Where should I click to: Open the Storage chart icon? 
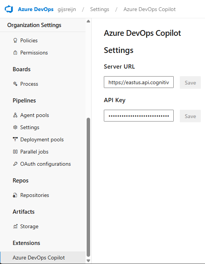click(15, 226)
